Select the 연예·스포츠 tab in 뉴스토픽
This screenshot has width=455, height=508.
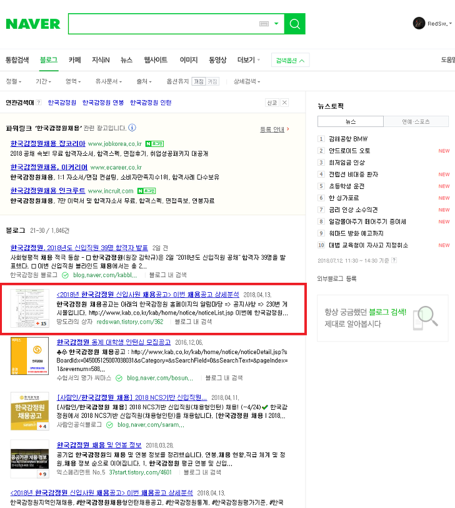coord(416,121)
